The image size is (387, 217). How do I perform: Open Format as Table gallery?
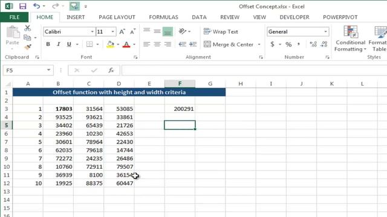click(379, 39)
